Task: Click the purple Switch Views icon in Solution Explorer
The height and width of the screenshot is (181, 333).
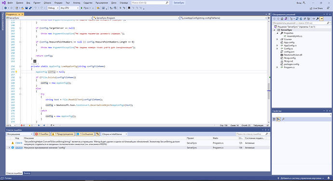Action: [286, 19]
